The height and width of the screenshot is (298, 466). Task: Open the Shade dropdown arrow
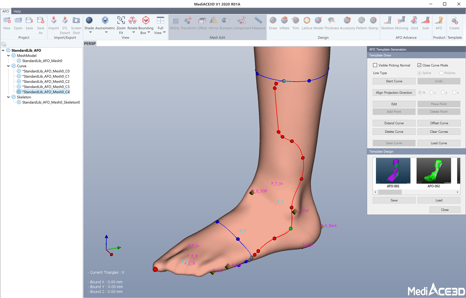click(x=90, y=32)
